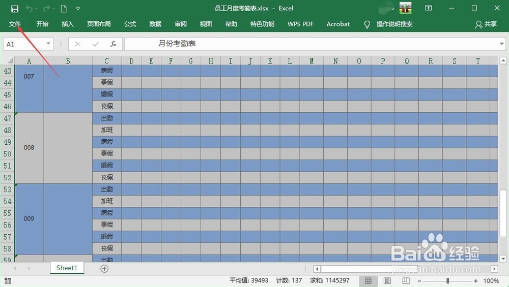
Task: Open the 公式 ribbon tab
Action: (130, 24)
